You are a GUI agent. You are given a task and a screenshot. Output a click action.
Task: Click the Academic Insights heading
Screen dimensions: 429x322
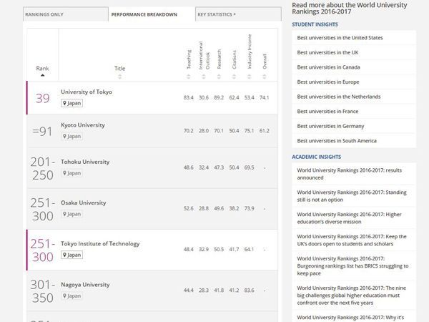pos(316,157)
